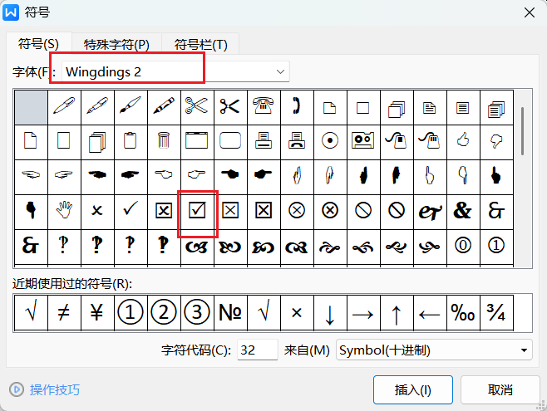Screen dimensions: 547x411
Task: Select the down arrow in recent symbols
Action: point(330,314)
